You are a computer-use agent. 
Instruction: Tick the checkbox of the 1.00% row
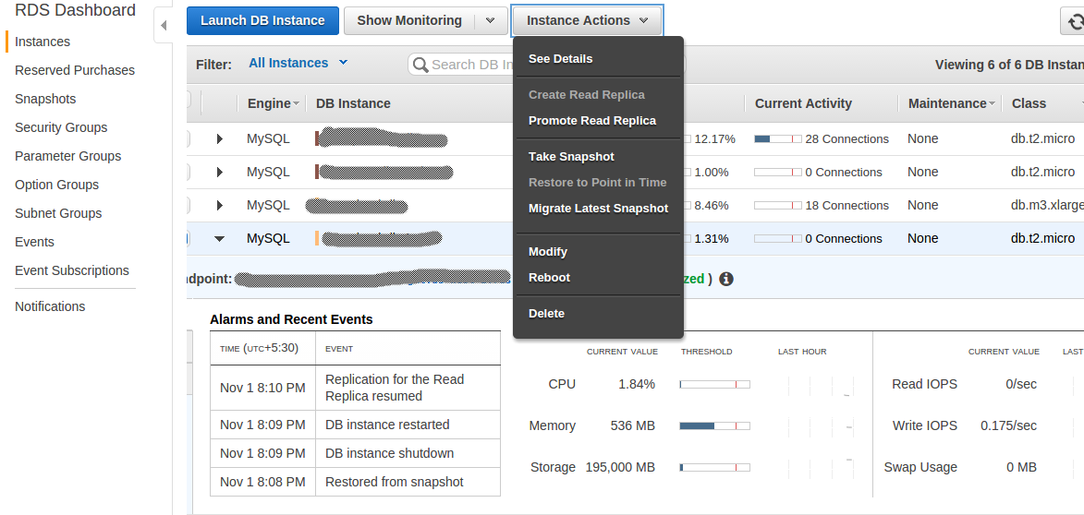point(188,172)
